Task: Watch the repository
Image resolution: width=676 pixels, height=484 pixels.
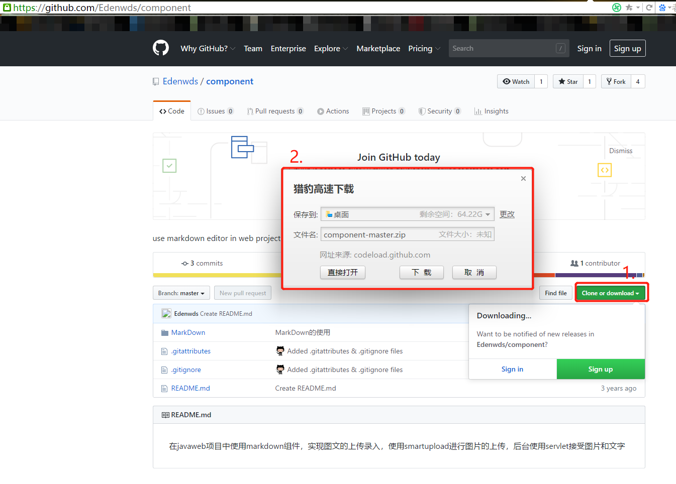Action: pos(516,81)
